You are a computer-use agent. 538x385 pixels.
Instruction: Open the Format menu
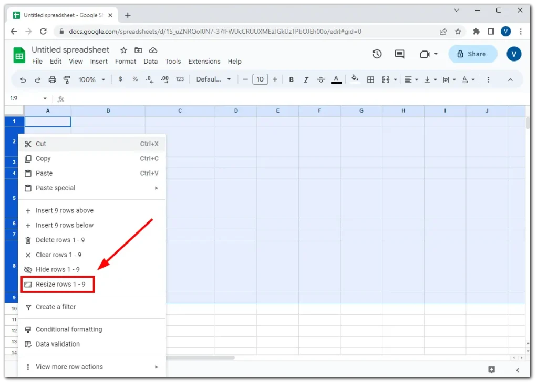126,62
